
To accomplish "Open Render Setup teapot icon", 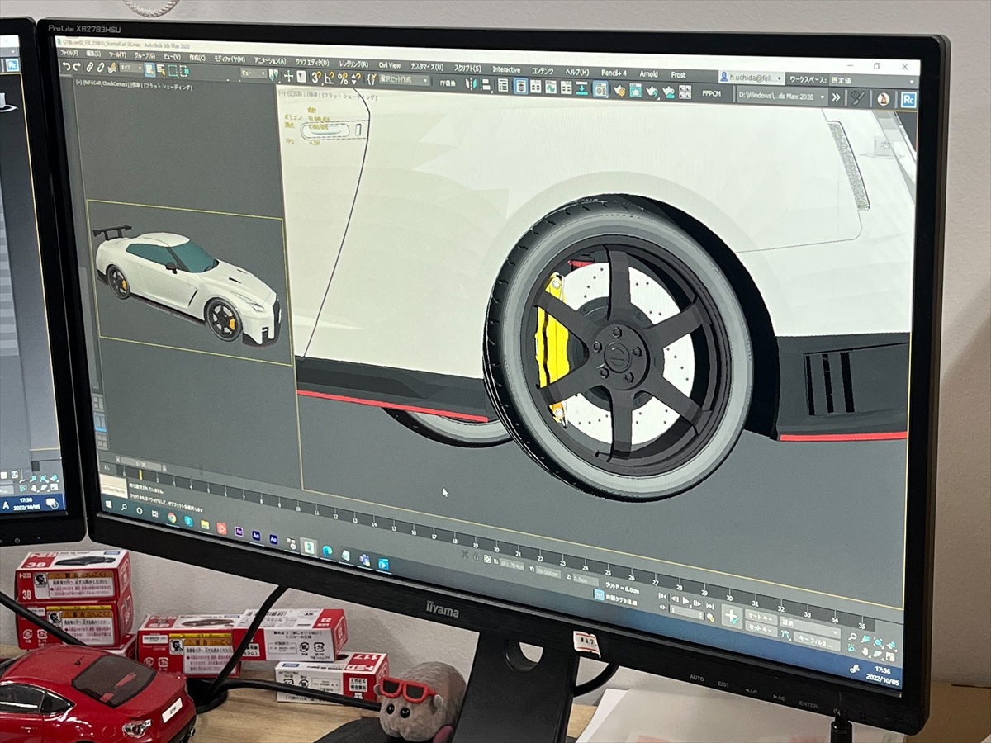I will [619, 90].
